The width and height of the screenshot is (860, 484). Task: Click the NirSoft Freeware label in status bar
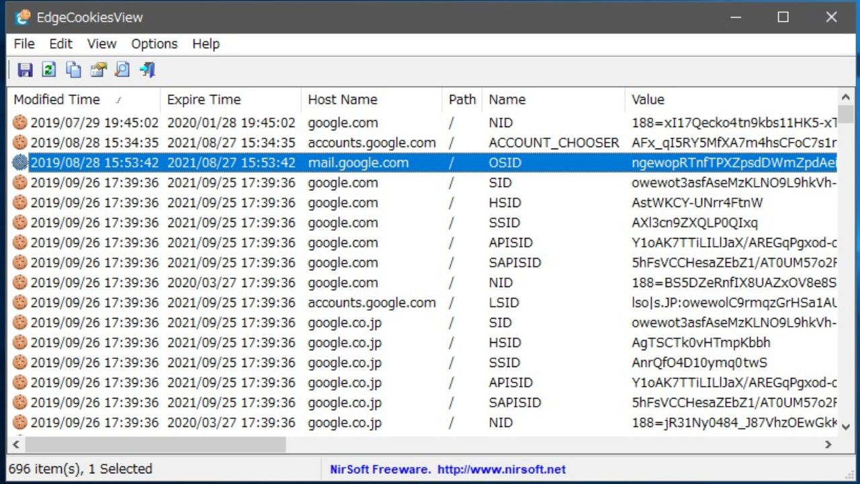(380, 469)
